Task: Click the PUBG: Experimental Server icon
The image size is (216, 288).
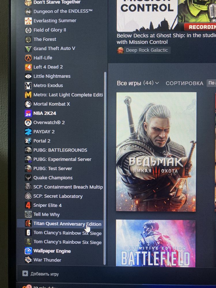Action: click(28, 159)
